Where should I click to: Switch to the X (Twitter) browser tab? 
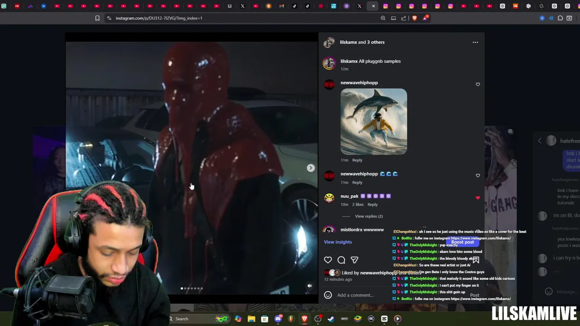[x=242, y=6]
